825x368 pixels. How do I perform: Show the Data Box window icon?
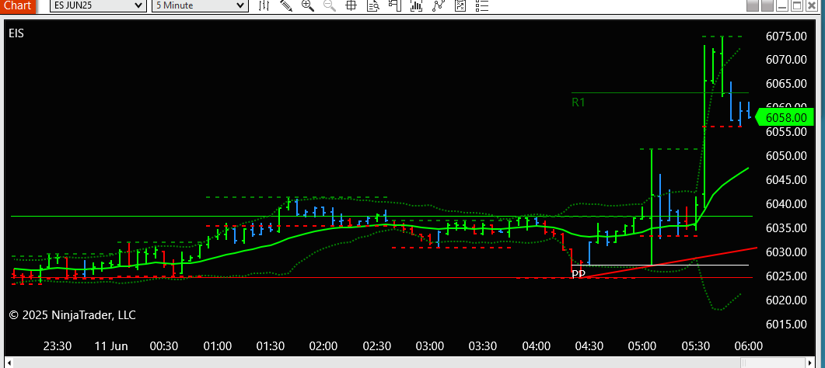[373, 5]
